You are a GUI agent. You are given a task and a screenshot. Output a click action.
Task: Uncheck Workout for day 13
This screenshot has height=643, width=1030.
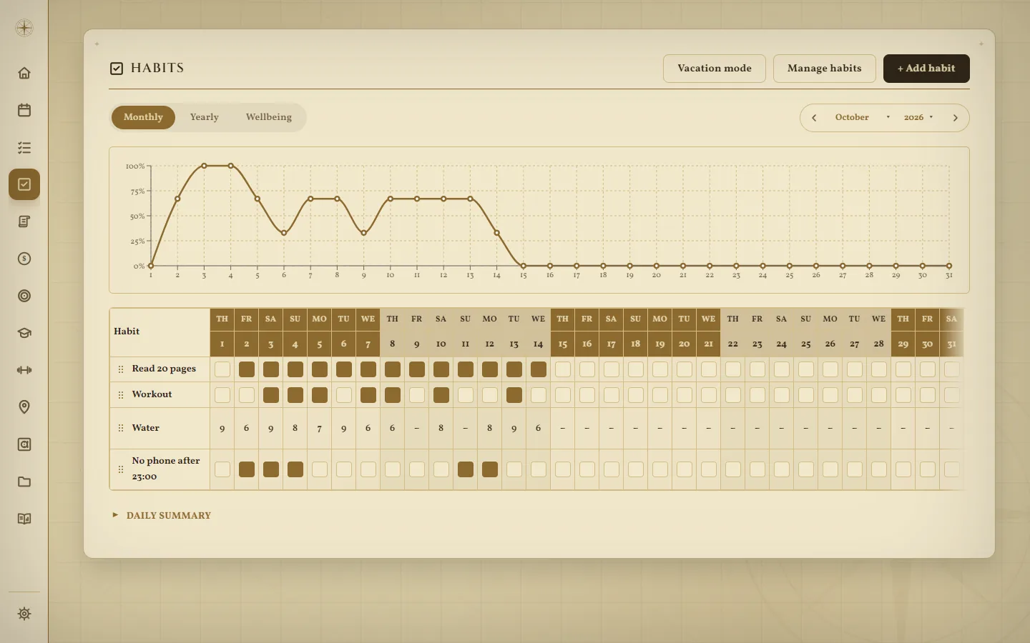point(514,395)
